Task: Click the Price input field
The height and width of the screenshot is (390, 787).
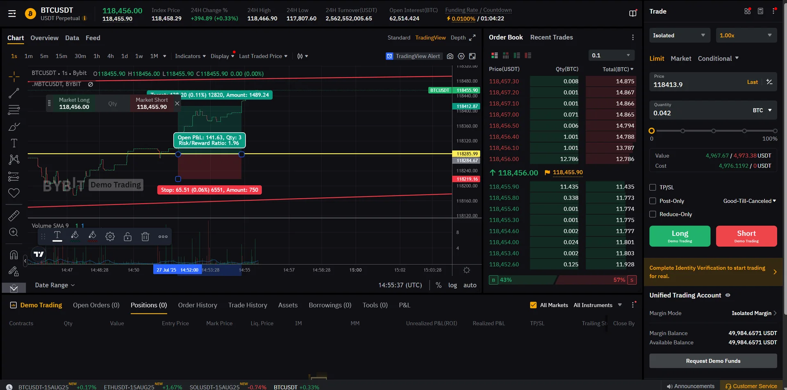Action: [713, 82]
